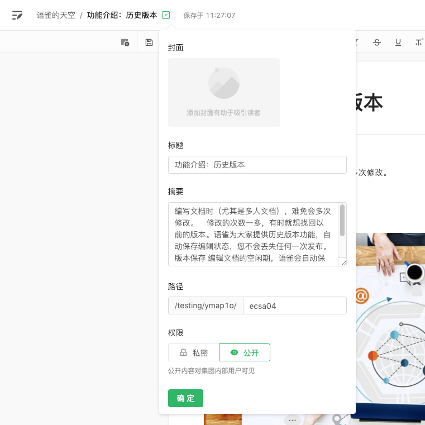Screen dimensions: 425x425
Task: Click the summary text area scrollbar
Action: 342,221
